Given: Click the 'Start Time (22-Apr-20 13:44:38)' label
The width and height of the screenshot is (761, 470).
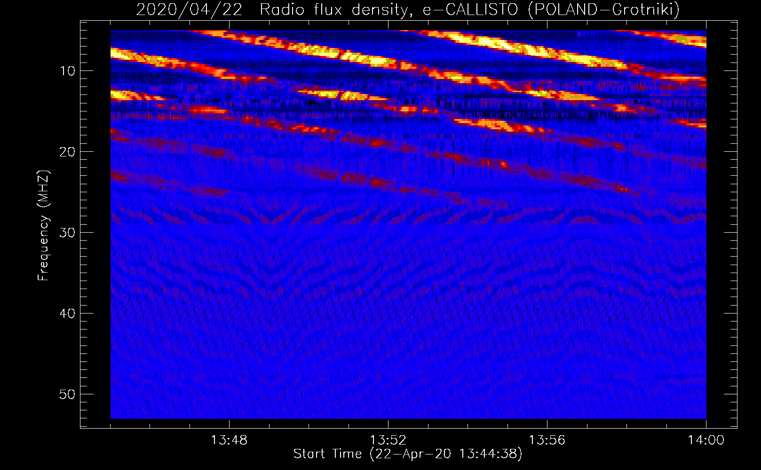Looking at the screenshot, I should click(x=408, y=454).
